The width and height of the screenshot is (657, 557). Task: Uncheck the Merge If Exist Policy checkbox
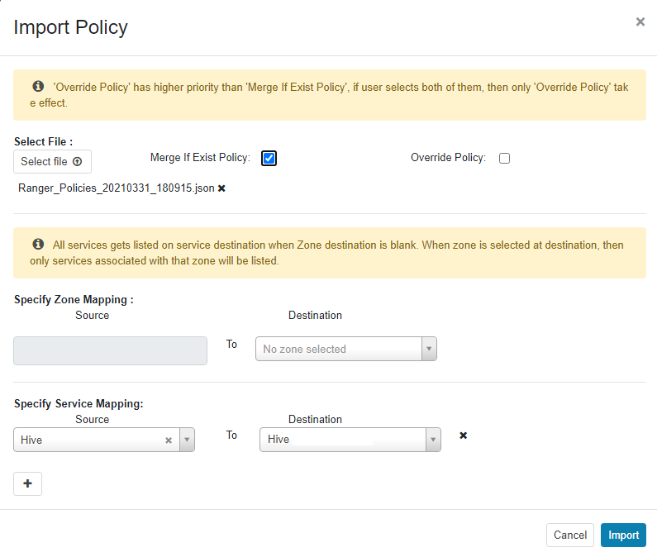(x=269, y=158)
